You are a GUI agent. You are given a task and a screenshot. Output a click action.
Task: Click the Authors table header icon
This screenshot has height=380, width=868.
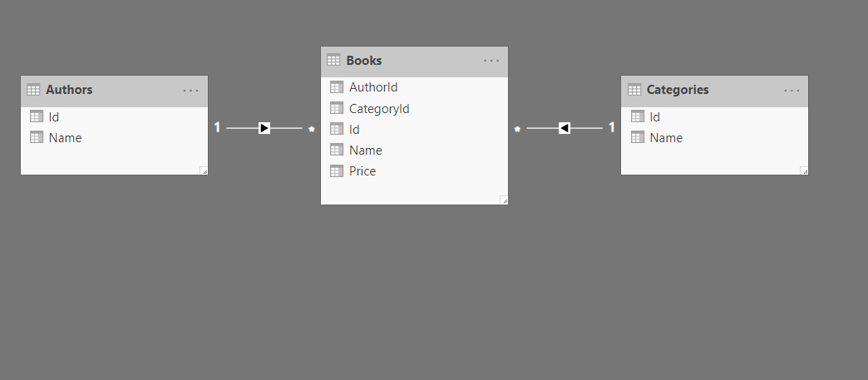(x=33, y=90)
